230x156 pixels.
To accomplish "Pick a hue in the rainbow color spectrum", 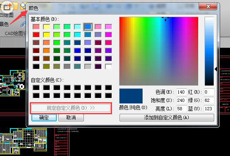I will [x=159, y=51].
